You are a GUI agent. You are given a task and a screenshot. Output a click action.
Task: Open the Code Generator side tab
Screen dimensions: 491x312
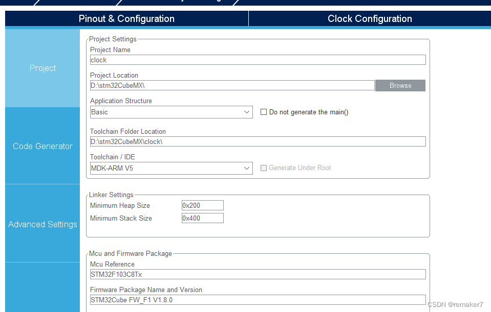42,146
